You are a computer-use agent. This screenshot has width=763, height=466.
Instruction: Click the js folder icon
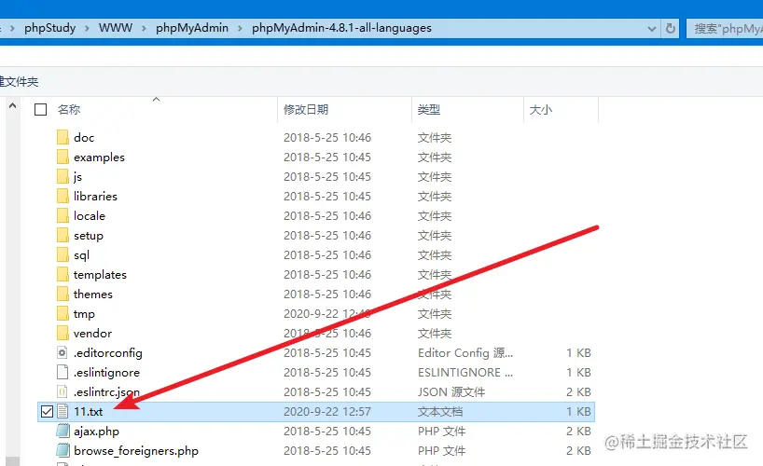point(62,176)
